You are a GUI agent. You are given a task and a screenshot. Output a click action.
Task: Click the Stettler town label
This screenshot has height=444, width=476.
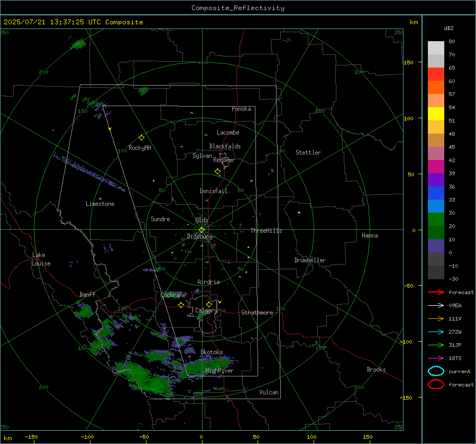[308, 153]
